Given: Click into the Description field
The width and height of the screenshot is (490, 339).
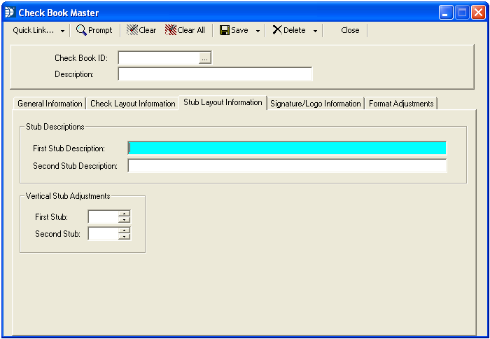Looking at the screenshot, I should pyautogui.click(x=215, y=74).
